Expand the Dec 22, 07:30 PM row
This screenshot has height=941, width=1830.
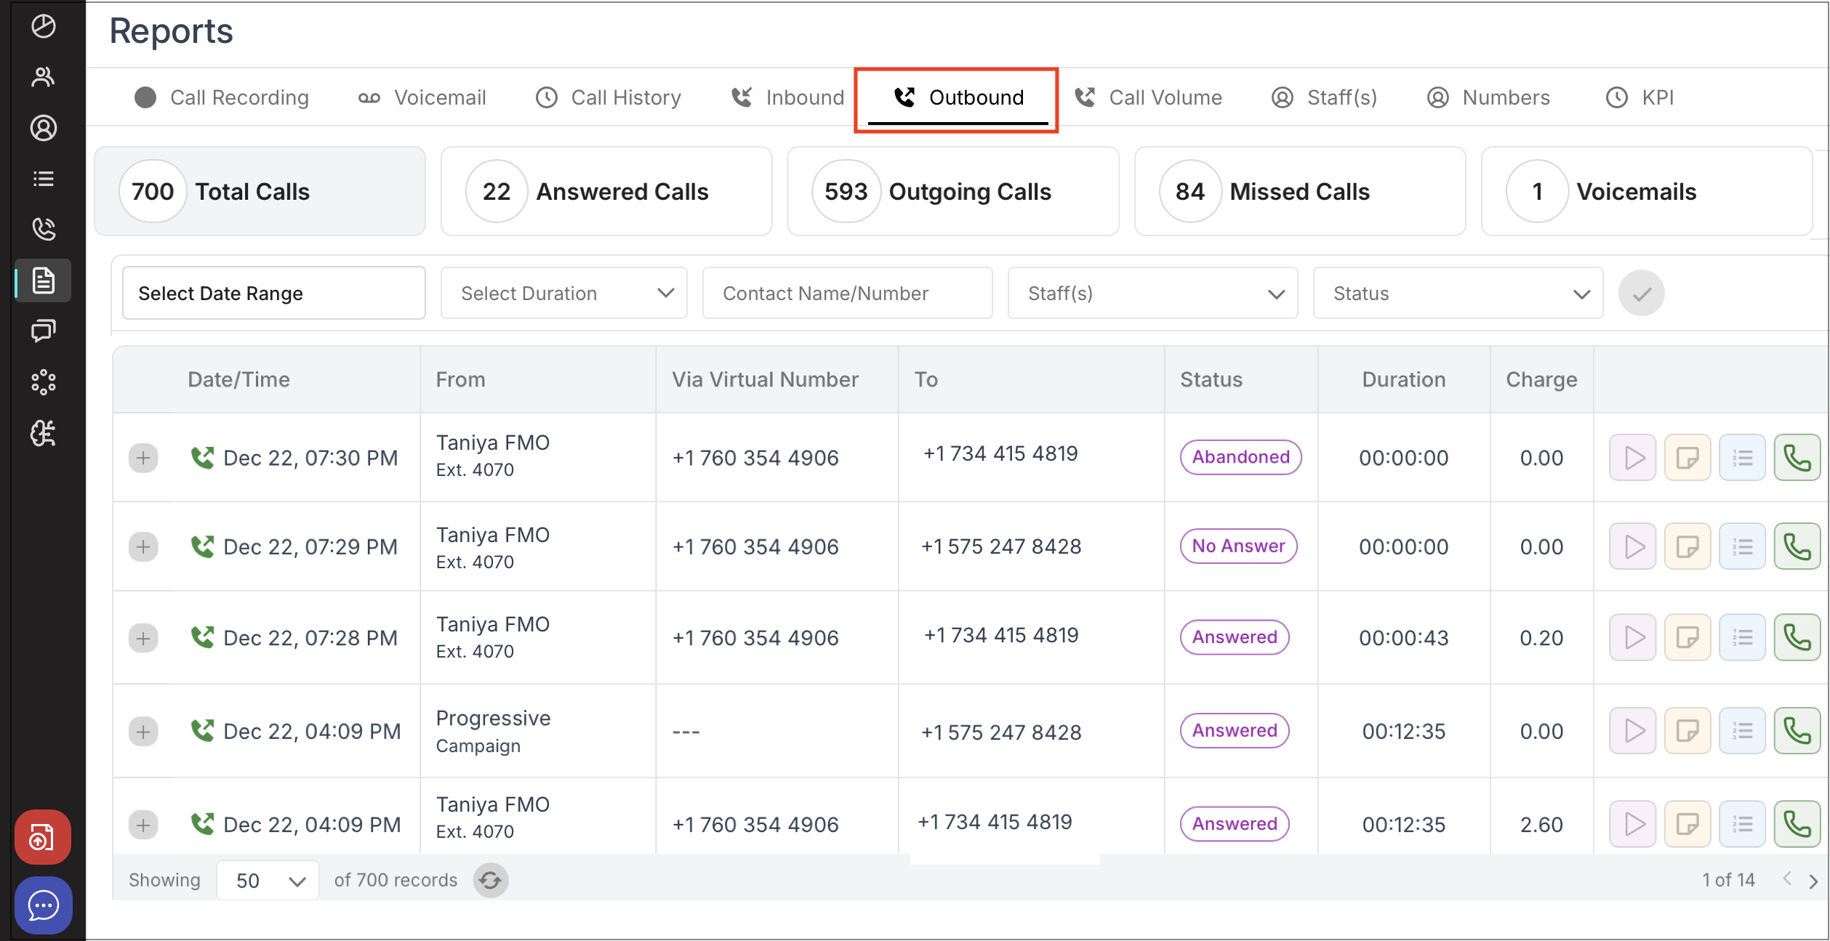click(143, 458)
